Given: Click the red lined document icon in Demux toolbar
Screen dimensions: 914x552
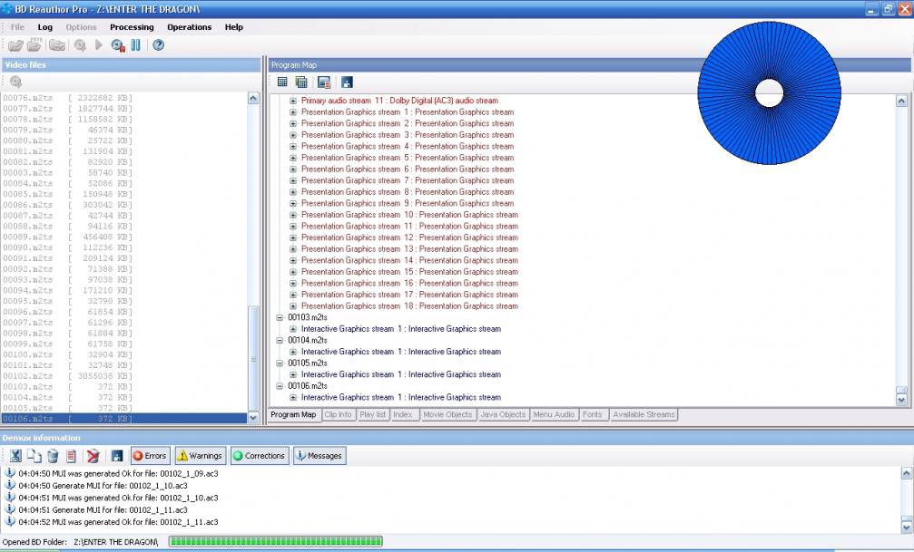Looking at the screenshot, I should point(71,456).
